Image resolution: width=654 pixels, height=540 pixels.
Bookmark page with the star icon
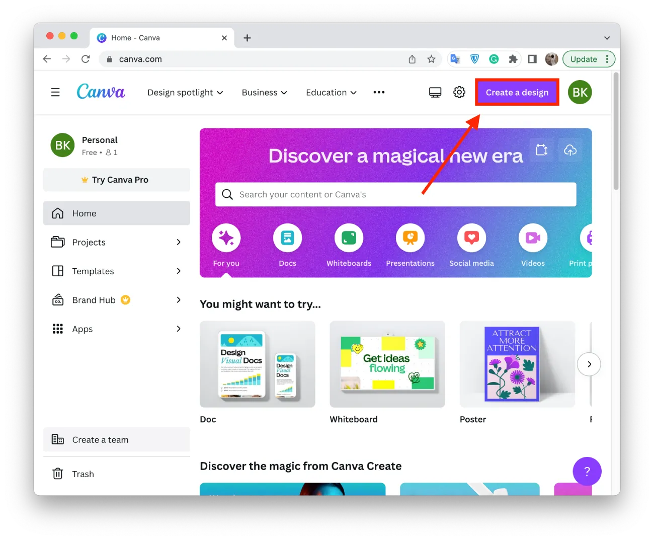pos(431,59)
